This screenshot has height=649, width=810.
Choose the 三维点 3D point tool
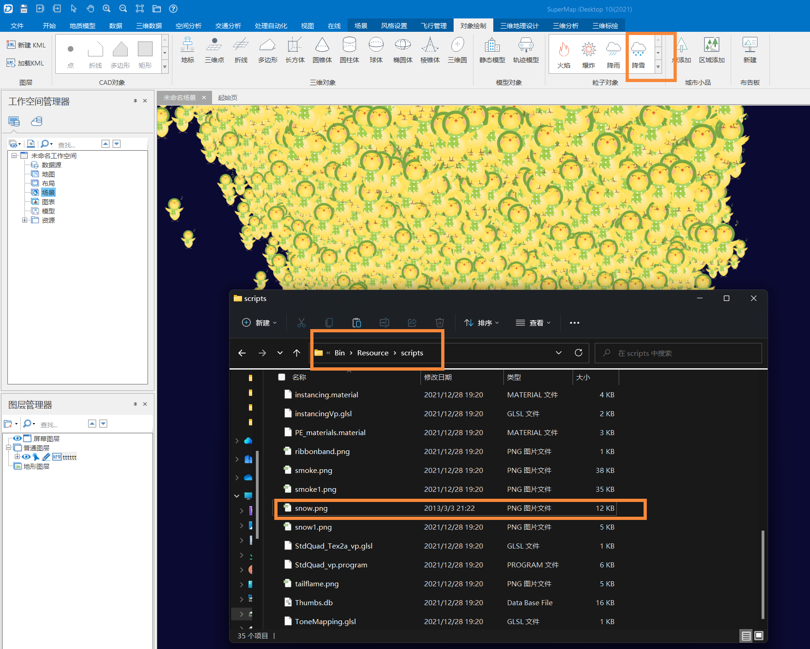(x=214, y=51)
